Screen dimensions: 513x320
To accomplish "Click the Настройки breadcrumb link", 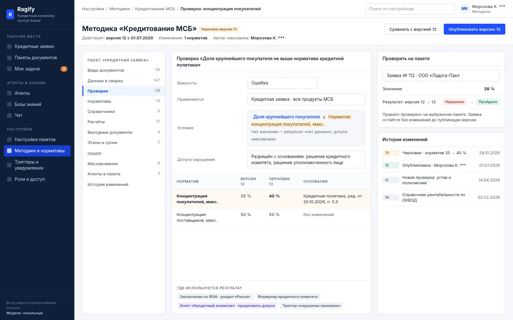I will pos(93,9).
